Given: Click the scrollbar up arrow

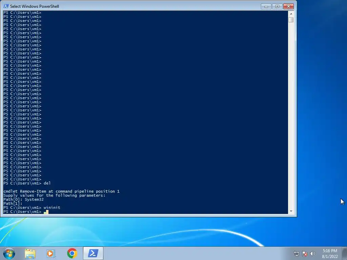Looking at the screenshot, I should coord(291,14).
